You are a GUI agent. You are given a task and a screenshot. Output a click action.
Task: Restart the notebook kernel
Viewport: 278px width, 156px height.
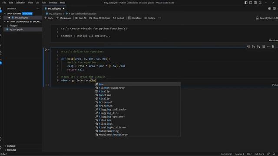[119, 18]
